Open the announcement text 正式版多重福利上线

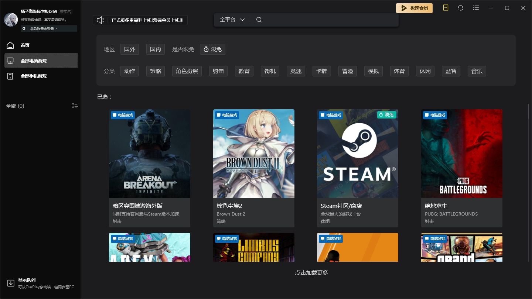pyautogui.click(x=147, y=20)
